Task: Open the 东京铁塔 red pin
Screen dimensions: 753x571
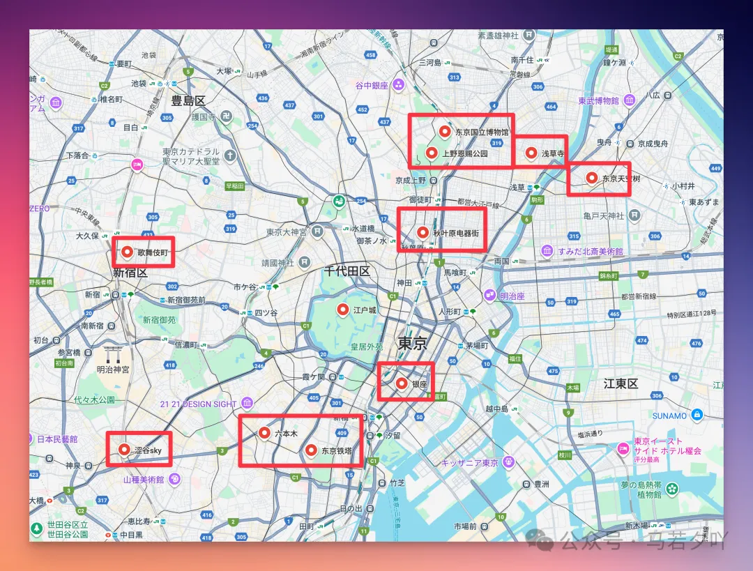Action: 311,450
